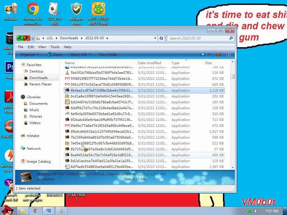Expand the view options dropdown arrow

click(x=209, y=54)
